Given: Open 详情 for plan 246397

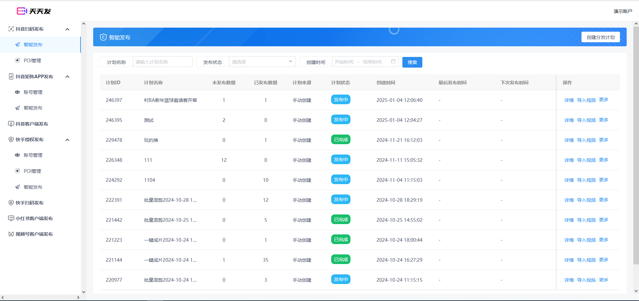Looking at the screenshot, I should 569,100.
